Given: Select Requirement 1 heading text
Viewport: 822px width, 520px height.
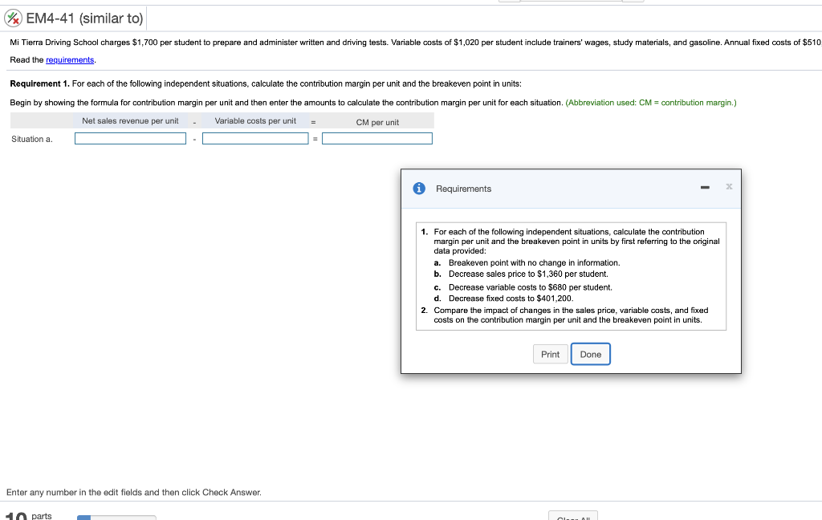Looking at the screenshot, I should 40,84.
